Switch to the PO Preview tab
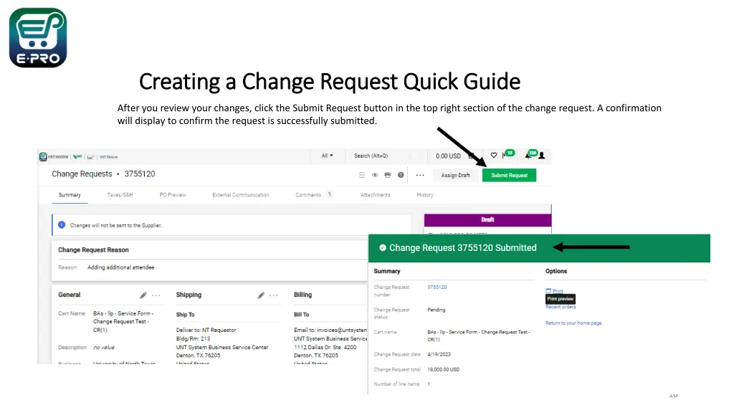Image resolution: width=734 pixels, height=413 pixels. (173, 195)
